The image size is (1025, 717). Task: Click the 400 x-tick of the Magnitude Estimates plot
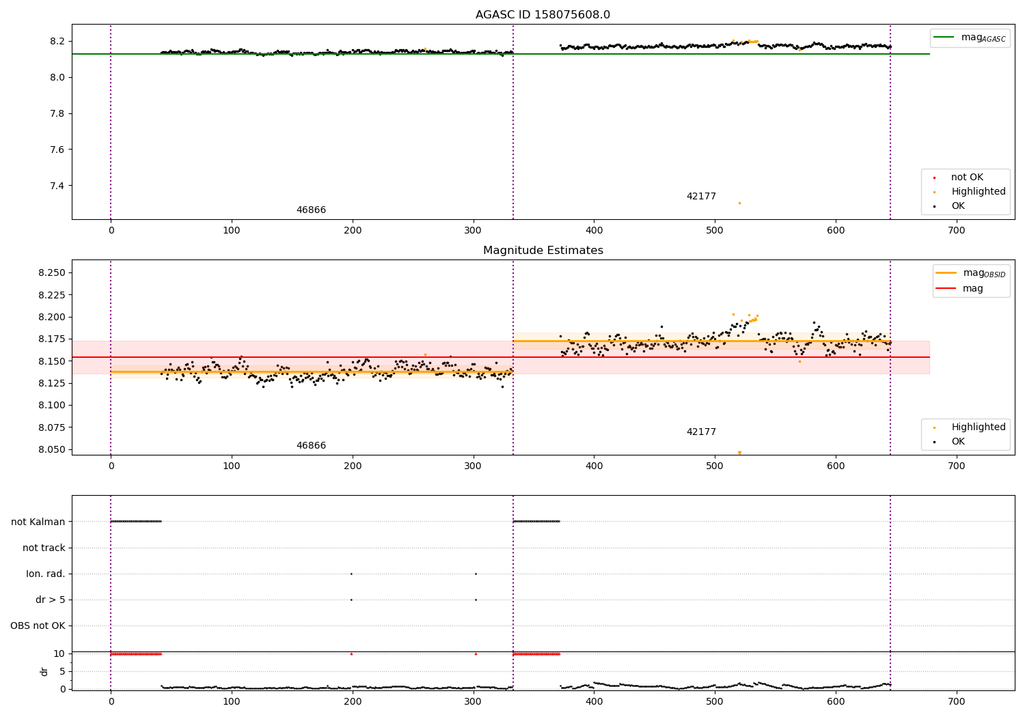point(594,466)
